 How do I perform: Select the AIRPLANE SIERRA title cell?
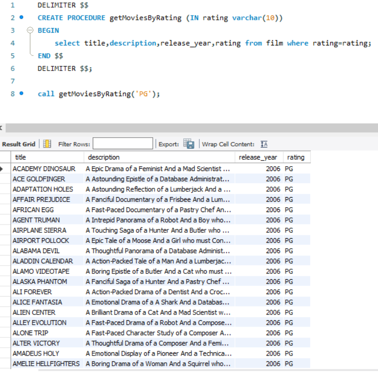47,230
